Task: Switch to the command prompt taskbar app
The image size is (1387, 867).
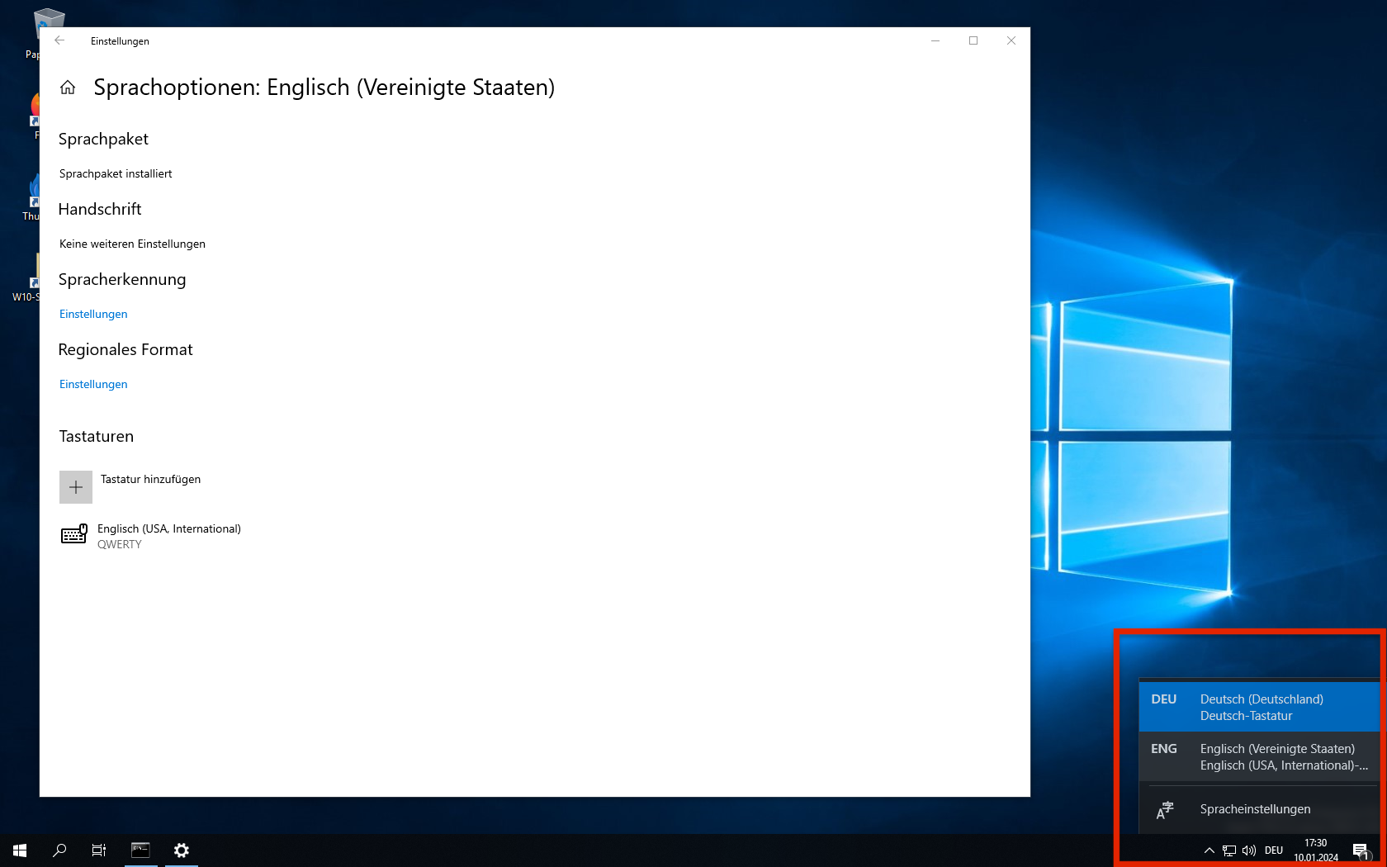Action: pyautogui.click(x=140, y=850)
